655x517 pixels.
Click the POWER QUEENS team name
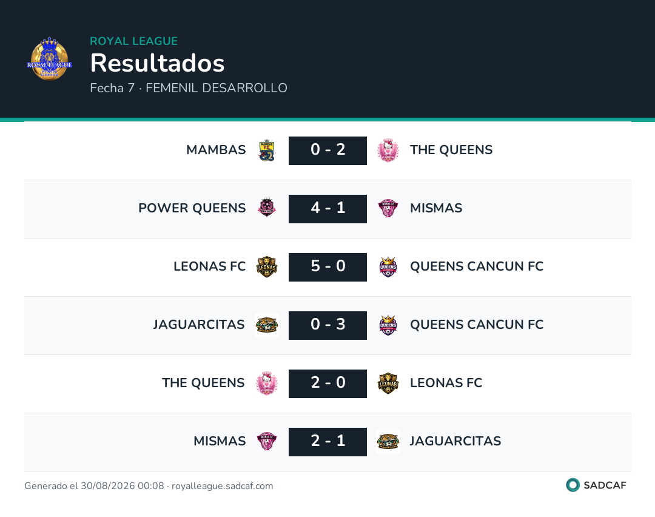click(x=192, y=208)
